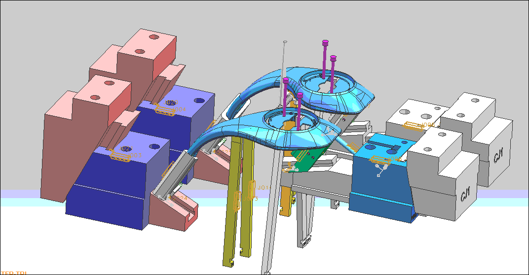Click the thin vertical gray rod tip
529x275 pixels.
(285, 42)
